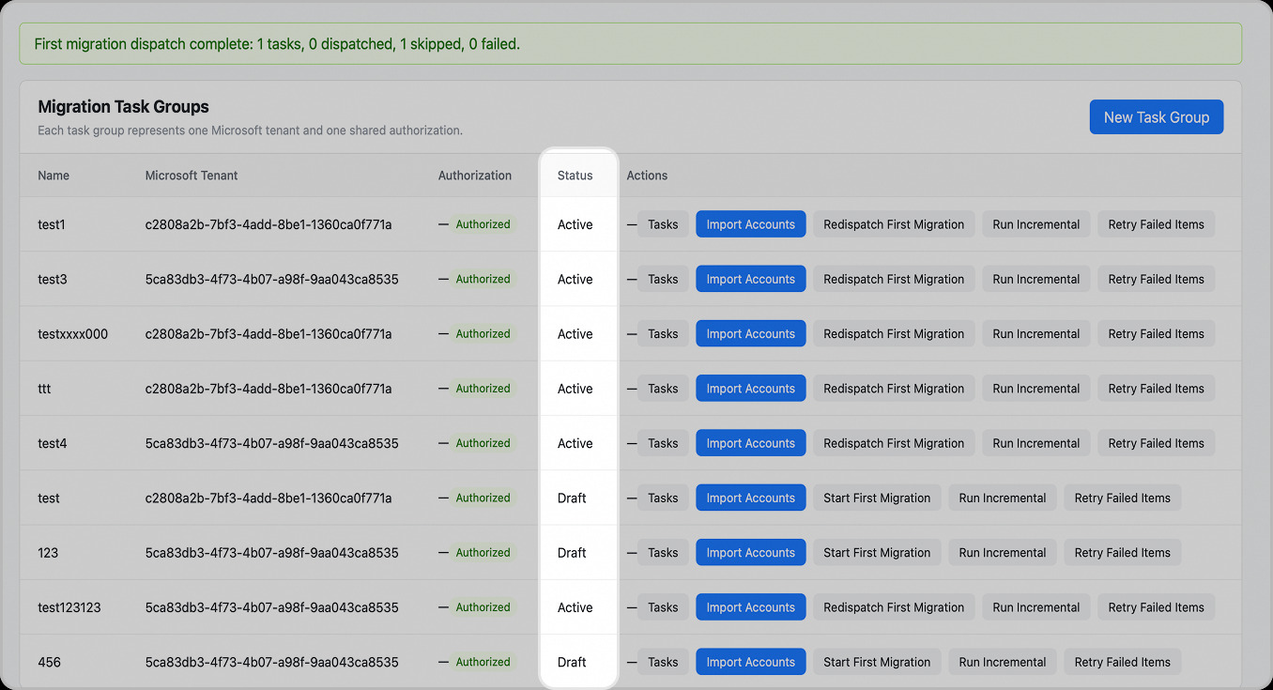The height and width of the screenshot is (690, 1273).
Task: Import Accounts for the test1 group
Action: pos(750,224)
